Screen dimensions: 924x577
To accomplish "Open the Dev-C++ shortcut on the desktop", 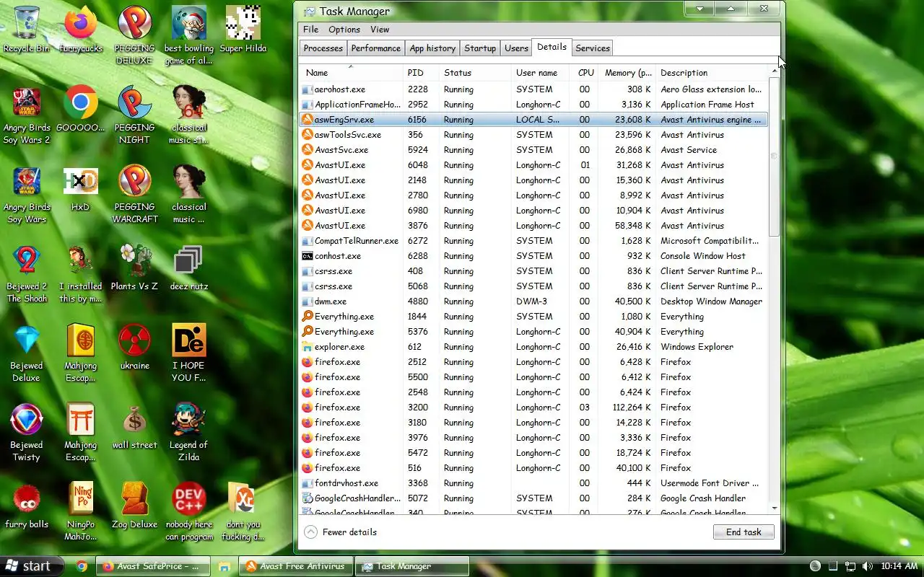I will [188, 511].
